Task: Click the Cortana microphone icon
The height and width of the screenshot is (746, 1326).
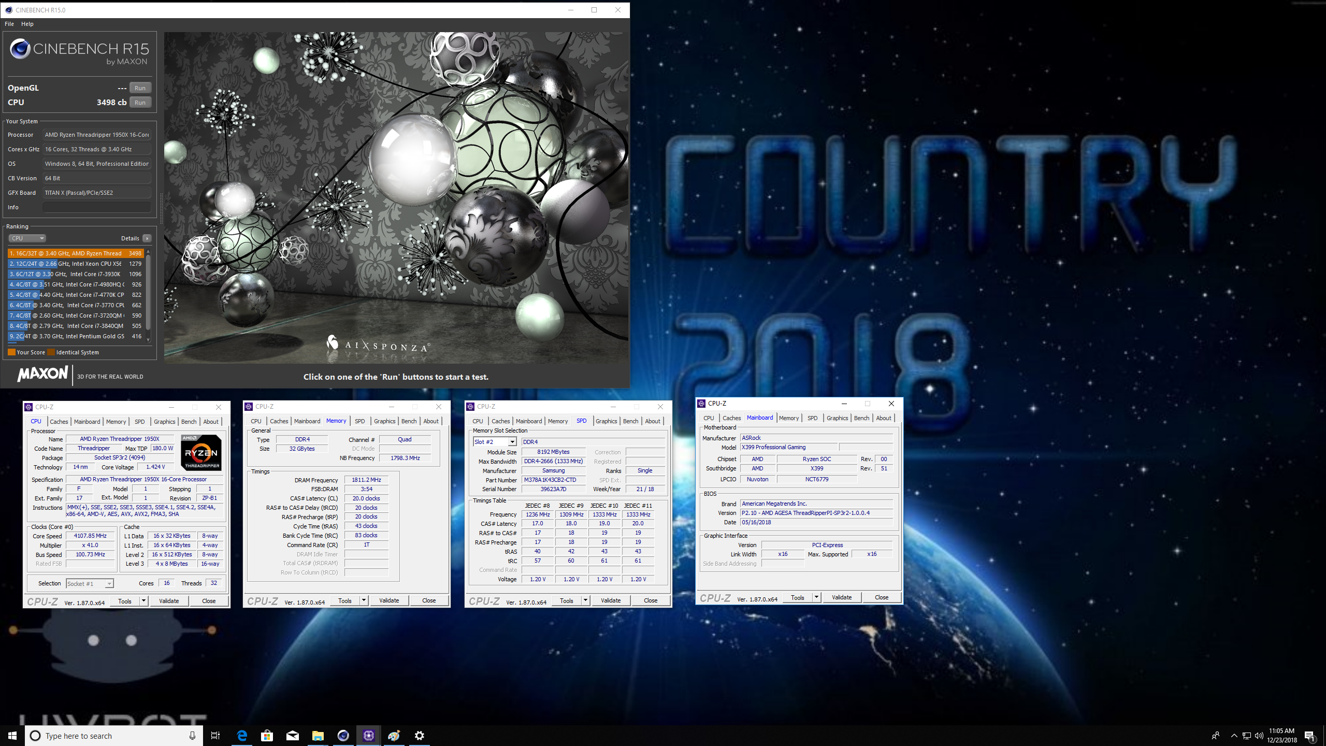Action: click(x=192, y=736)
